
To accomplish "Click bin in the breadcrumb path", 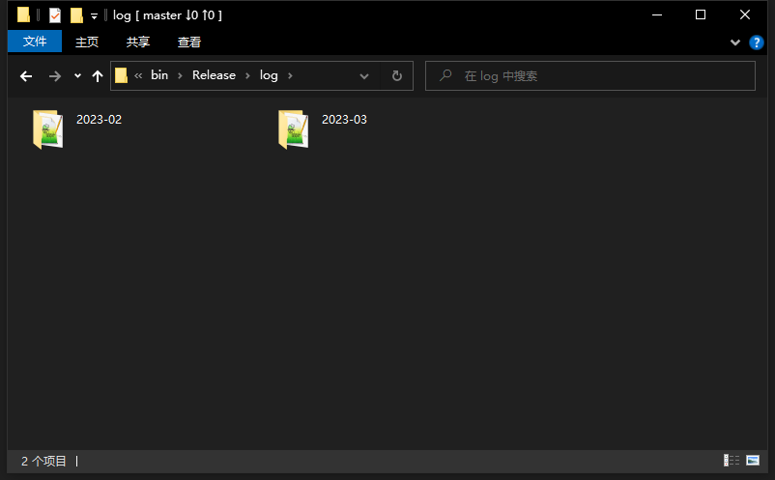I will [x=159, y=75].
